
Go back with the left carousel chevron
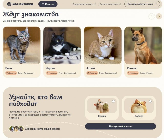point(151,16)
